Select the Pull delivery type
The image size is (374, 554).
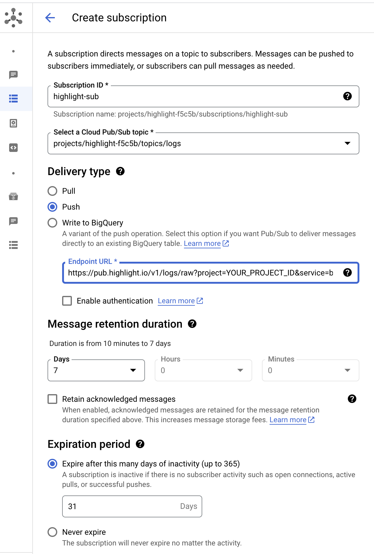click(52, 191)
